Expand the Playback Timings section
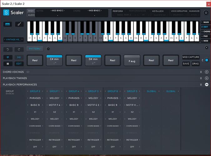211x156 pixels. click(x=206, y=78)
